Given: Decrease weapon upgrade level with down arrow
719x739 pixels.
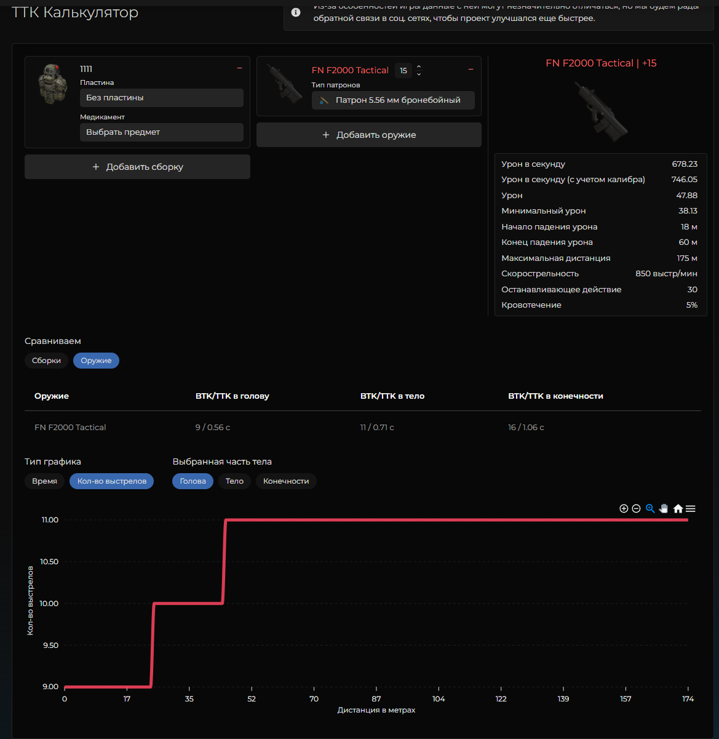Looking at the screenshot, I should 419,74.
